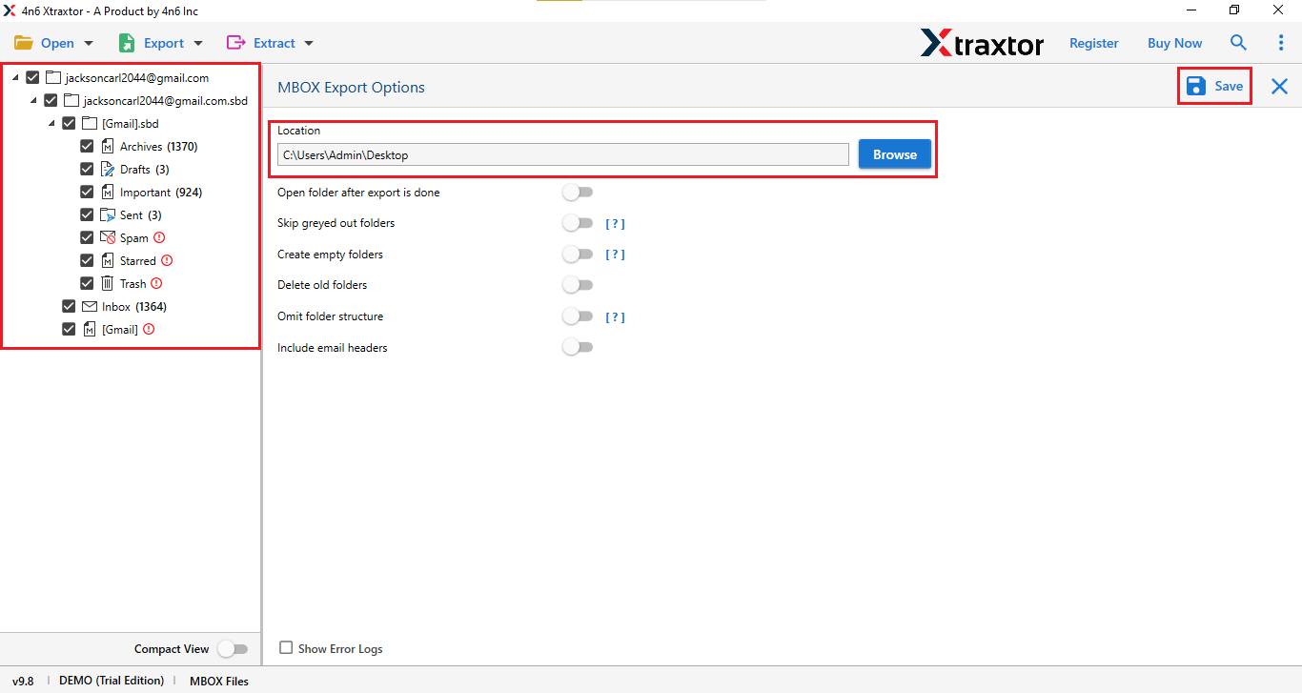
Task: Collapse the [Gmail].sbd folder node
Action: (x=51, y=123)
